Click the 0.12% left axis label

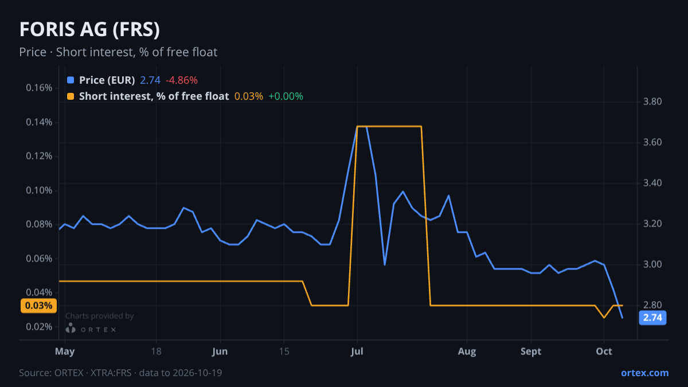click(x=39, y=156)
